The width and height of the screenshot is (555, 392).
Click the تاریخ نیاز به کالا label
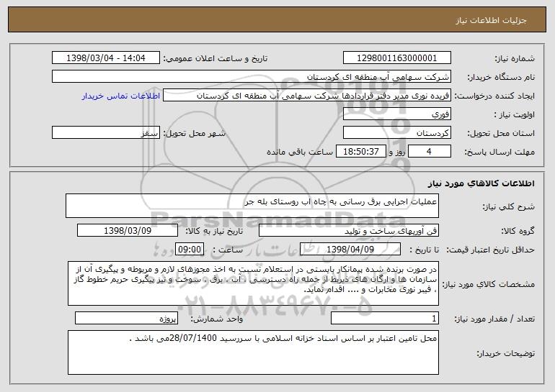214,232
